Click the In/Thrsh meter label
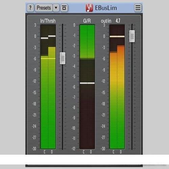The height and width of the screenshot is (169, 169). coord(48,21)
